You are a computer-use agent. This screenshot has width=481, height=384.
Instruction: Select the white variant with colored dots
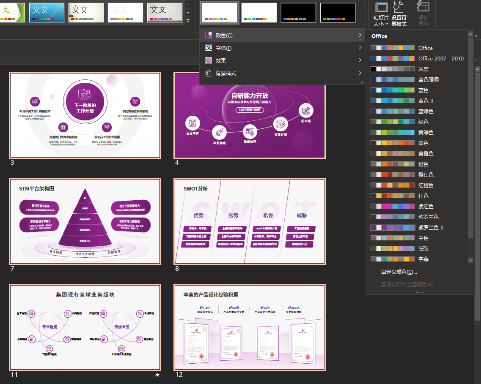pyautogui.click(x=220, y=13)
